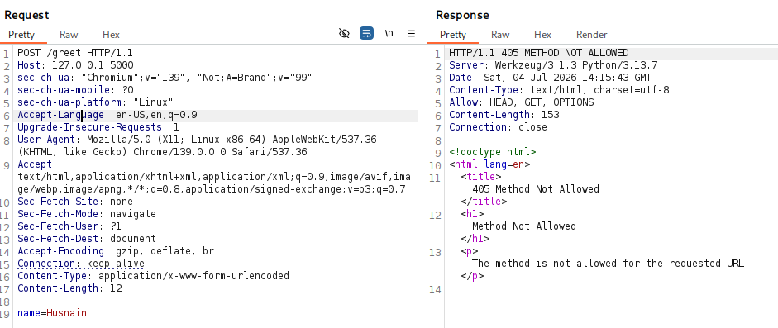Click the Host header value 127.0.0.1:5000
778x328 pixels.
(x=93, y=65)
